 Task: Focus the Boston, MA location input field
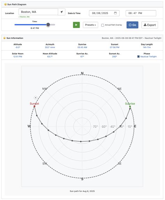tap(38, 12)
